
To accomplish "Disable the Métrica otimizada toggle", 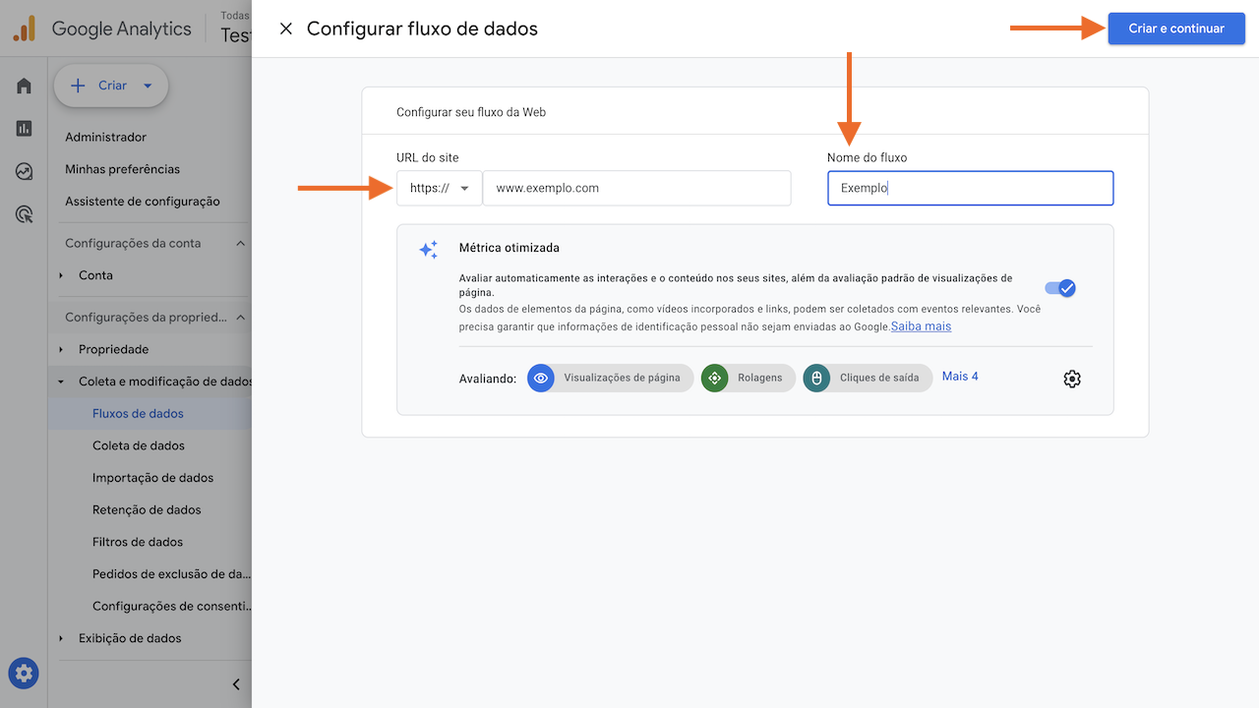I will [1059, 287].
